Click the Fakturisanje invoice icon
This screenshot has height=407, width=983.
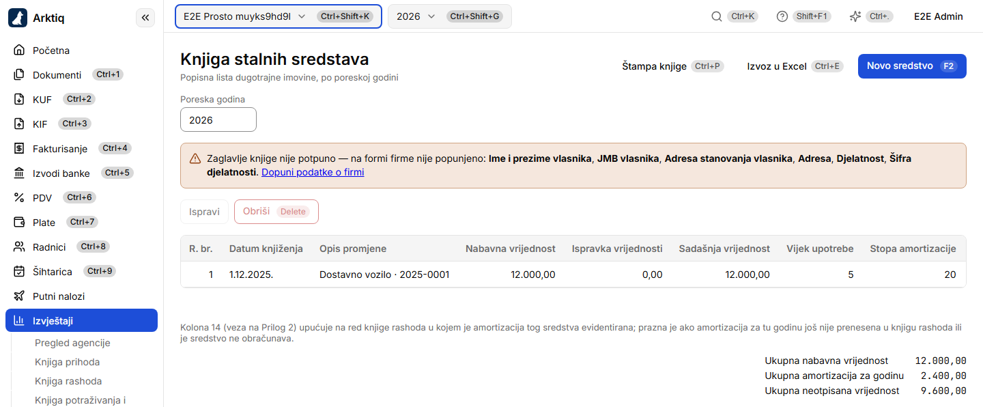pos(19,149)
